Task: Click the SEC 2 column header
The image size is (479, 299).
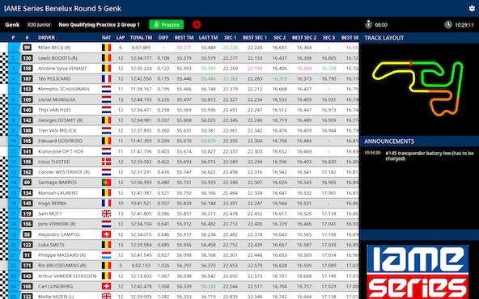Action: click(x=279, y=37)
